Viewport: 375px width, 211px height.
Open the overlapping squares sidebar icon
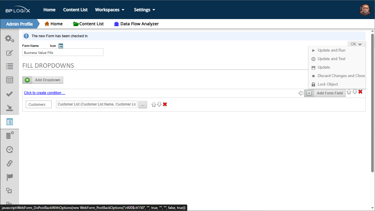click(9, 191)
